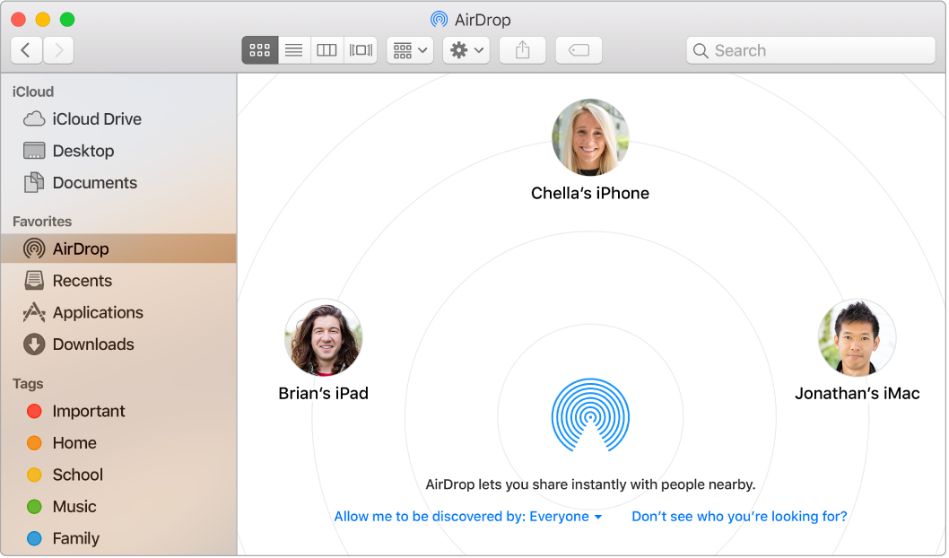Open the item grouping dropdown
Viewport: 949px width, 558px height.
point(409,50)
